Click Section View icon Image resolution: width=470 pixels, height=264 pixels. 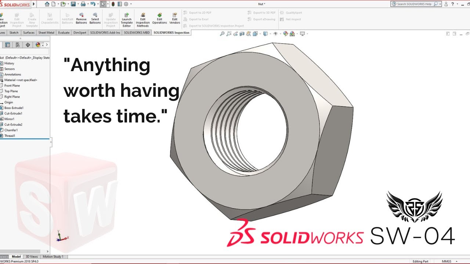click(242, 34)
